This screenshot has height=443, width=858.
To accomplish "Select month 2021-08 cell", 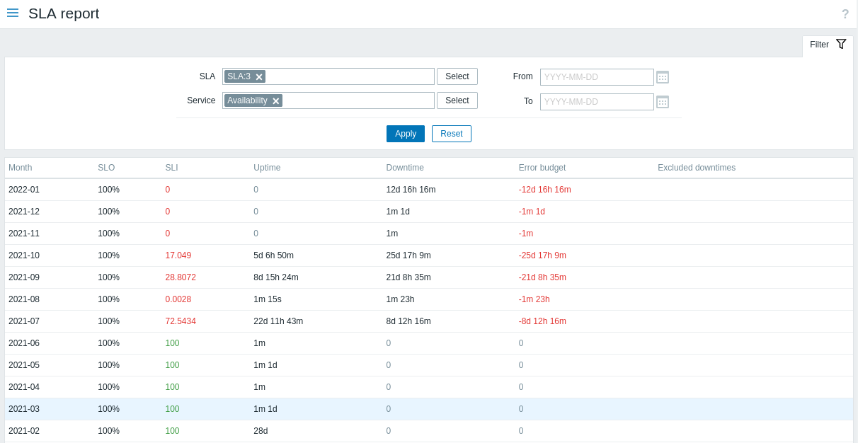I will pyautogui.click(x=24, y=299).
